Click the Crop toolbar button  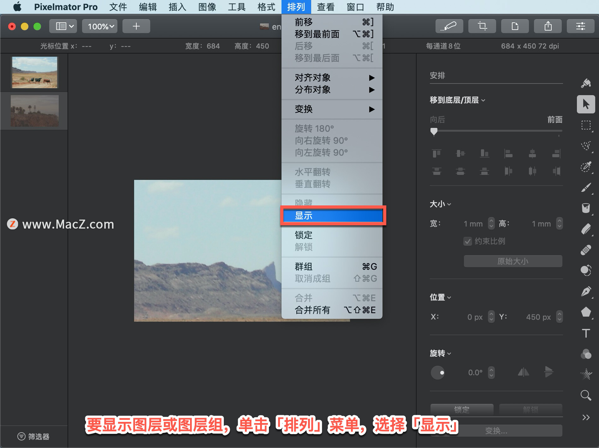coord(482,26)
